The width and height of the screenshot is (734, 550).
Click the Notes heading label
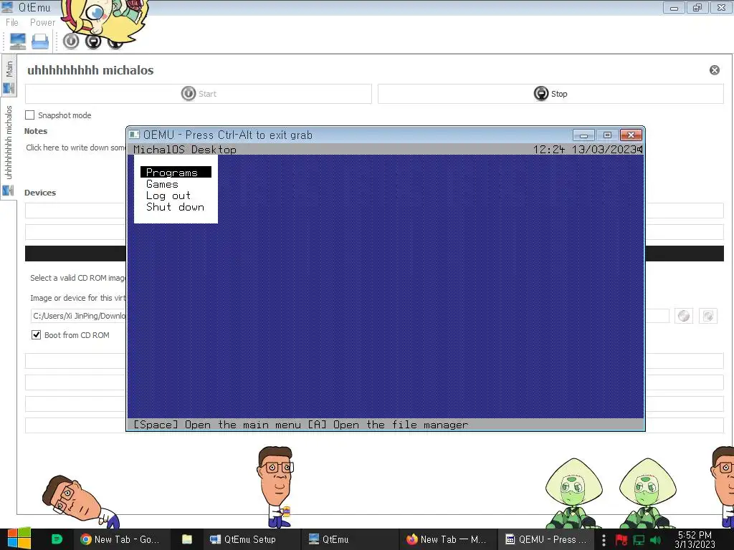pos(36,131)
